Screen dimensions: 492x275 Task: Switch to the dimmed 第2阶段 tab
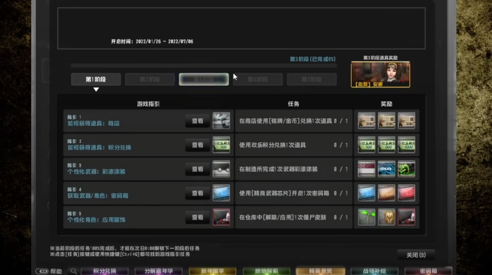[x=150, y=79]
